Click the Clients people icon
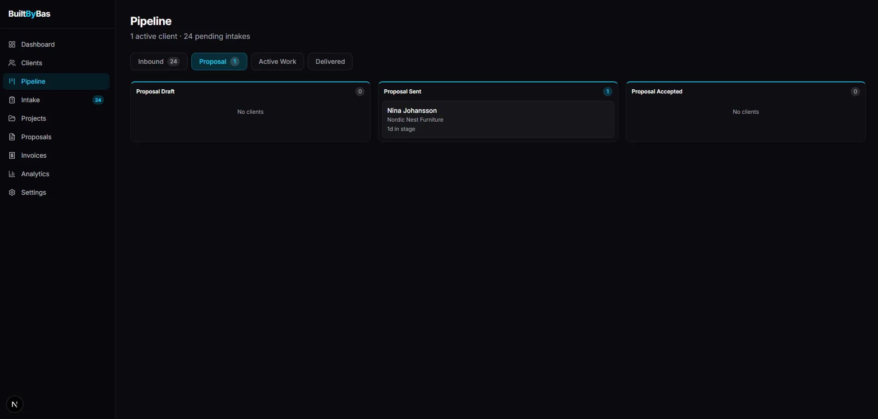Screen dimensions: 878x419 click(x=12, y=63)
